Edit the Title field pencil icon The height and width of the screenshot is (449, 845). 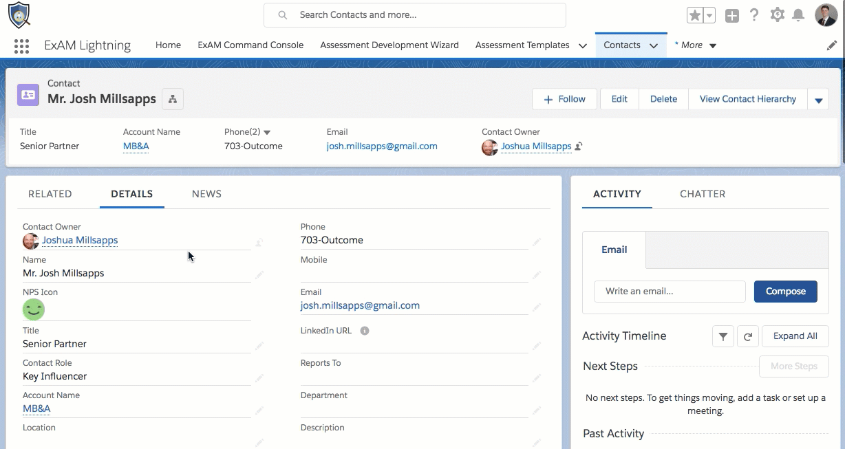click(x=259, y=346)
